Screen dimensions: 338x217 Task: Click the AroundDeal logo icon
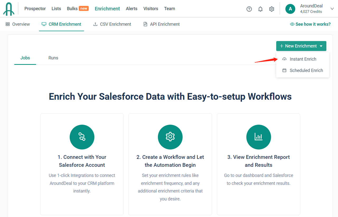(9, 9)
